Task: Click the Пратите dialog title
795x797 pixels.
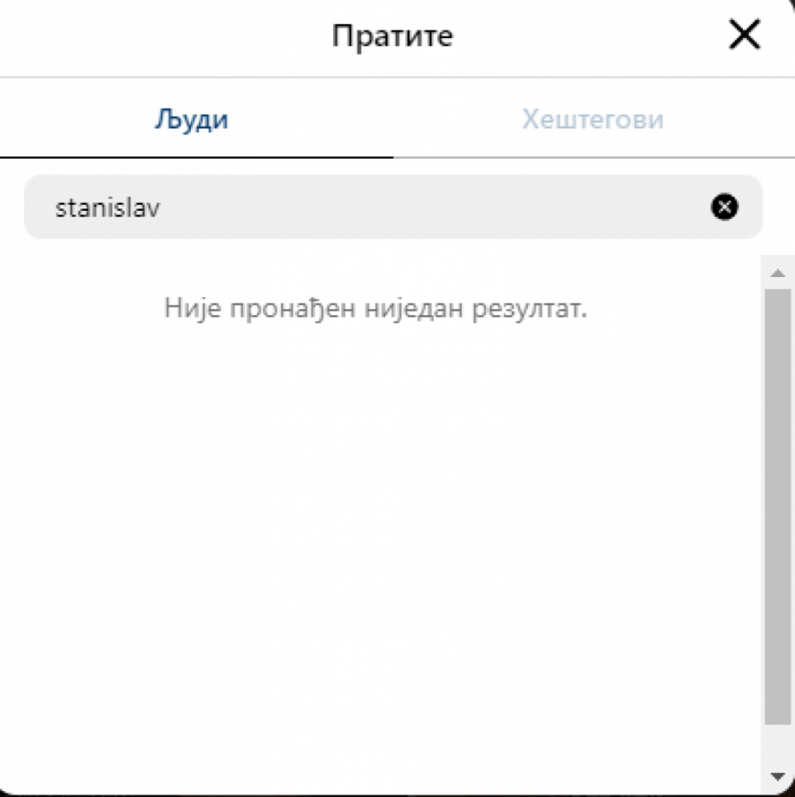Action: pyautogui.click(x=392, y=36)
